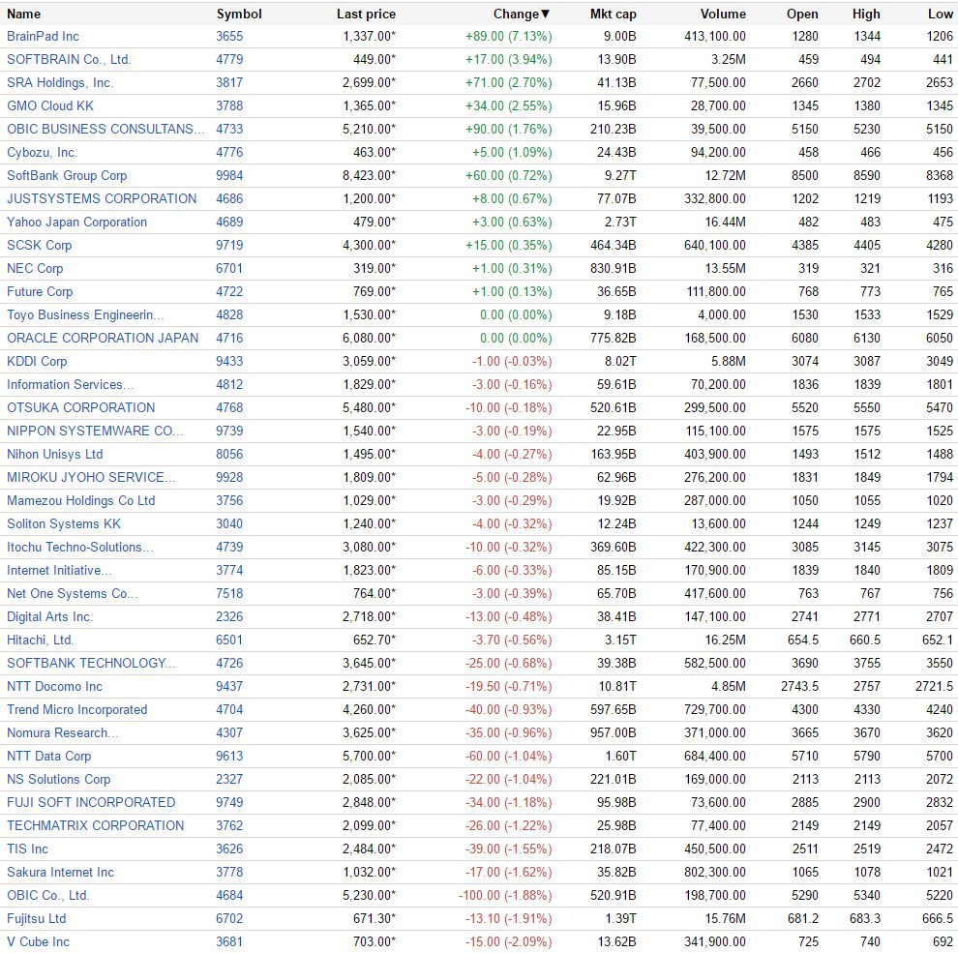The image size is (958, 953).
Task: Open Soliton Systems KK link
Action: tap(64, 523)
